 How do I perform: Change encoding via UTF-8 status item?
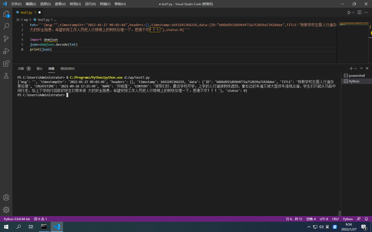click(324, 219)
